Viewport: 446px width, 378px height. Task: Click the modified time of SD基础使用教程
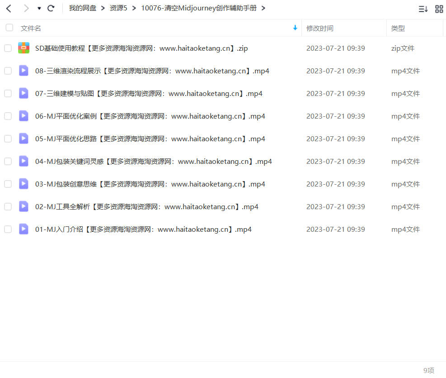pos(336,48)
